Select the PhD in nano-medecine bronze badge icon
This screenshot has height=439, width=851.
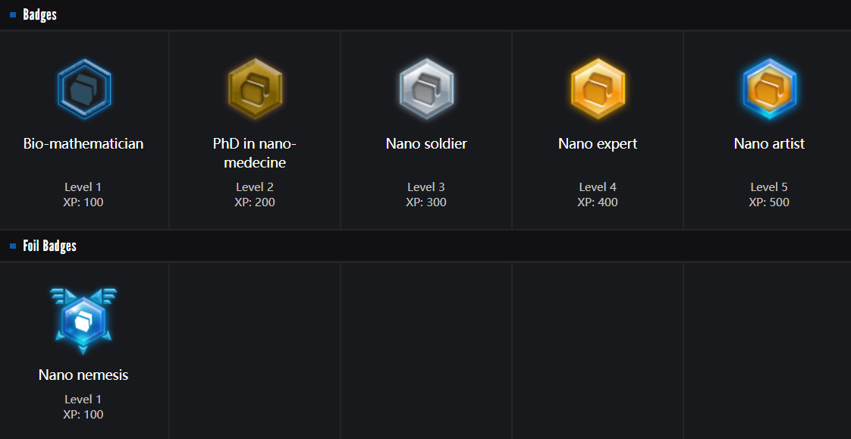pyautogui.click(x=255, y=89)
